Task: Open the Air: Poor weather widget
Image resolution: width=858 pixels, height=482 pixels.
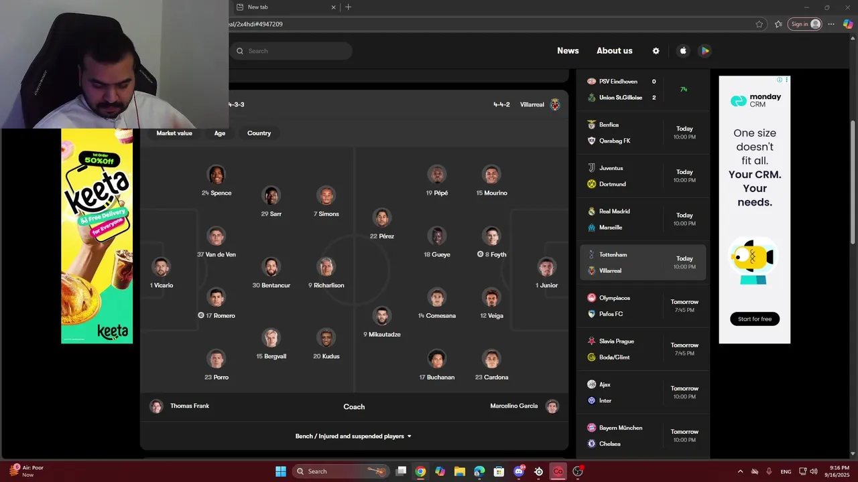Action: (27, 471)
